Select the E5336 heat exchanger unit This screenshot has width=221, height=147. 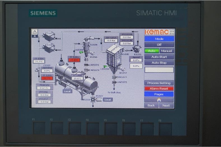click(49, 48)
